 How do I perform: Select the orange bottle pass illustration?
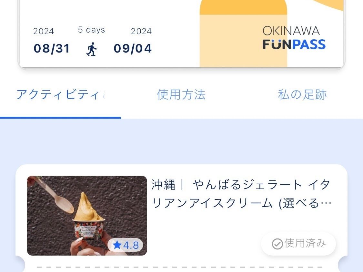(x=243, y=34)
